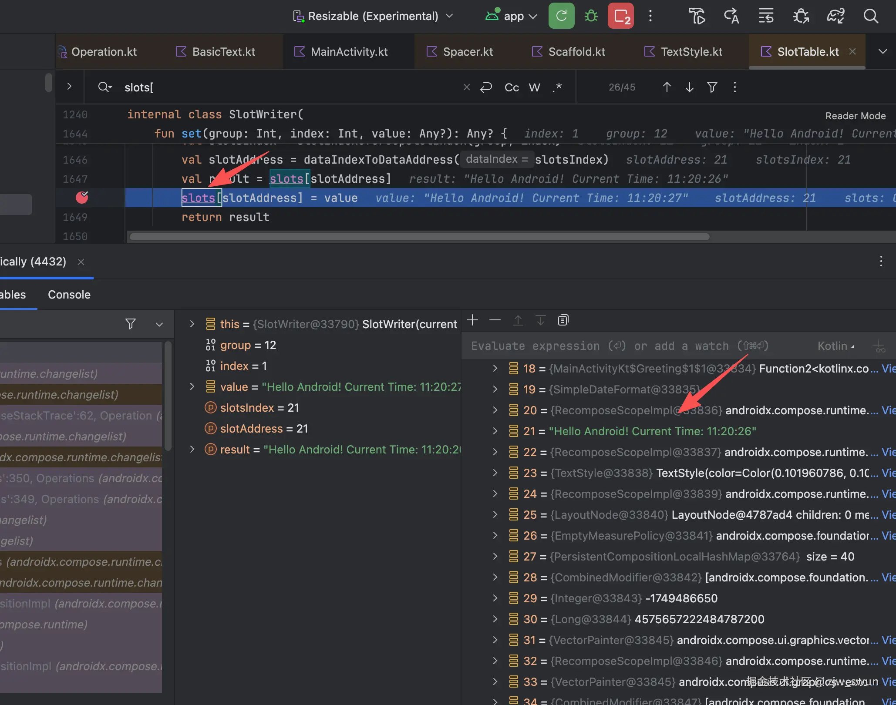Switch to the Console tab
This screenshot has width=896, height=705.
point(69,295)
